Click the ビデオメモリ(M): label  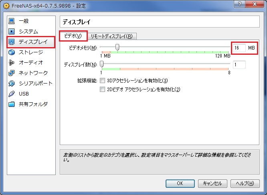pos(83,48)
